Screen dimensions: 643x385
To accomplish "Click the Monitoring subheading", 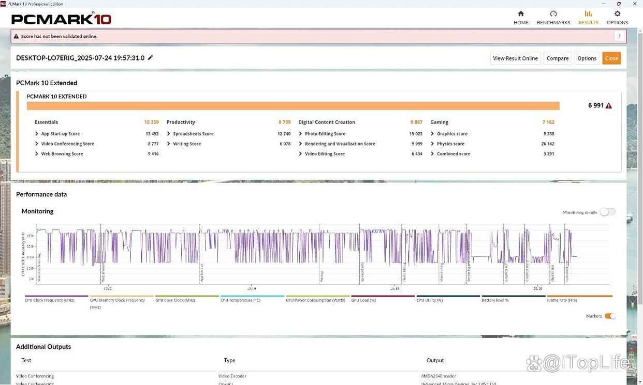I will [x=37, y=211].
